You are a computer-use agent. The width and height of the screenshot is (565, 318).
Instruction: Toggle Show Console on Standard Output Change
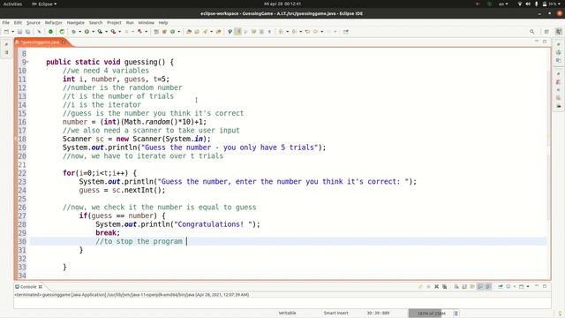click(480, 286)
